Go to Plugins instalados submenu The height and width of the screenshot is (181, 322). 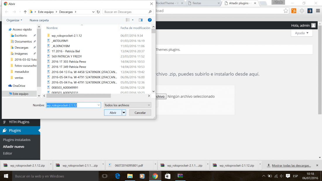[17, 140]
